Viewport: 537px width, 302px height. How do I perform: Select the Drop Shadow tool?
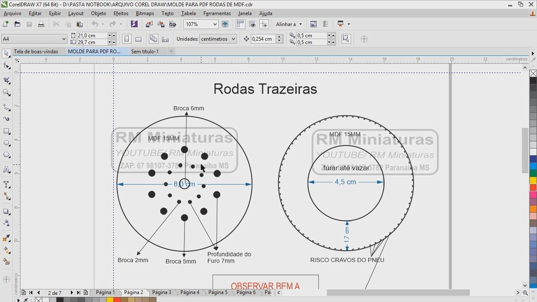pos(6,211)
